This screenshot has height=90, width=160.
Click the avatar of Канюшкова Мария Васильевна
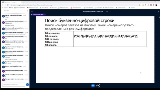coord(3,71)
